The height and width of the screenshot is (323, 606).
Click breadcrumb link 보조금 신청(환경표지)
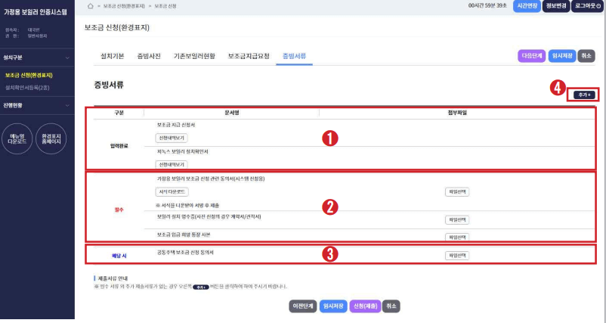(x=124, y=6)
